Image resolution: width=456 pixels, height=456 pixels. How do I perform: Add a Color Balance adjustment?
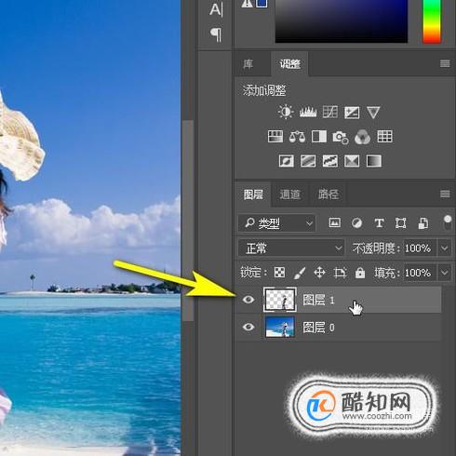coord(297,137)
